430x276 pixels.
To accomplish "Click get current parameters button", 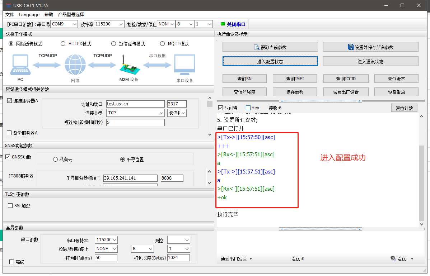I will point(270,47).
